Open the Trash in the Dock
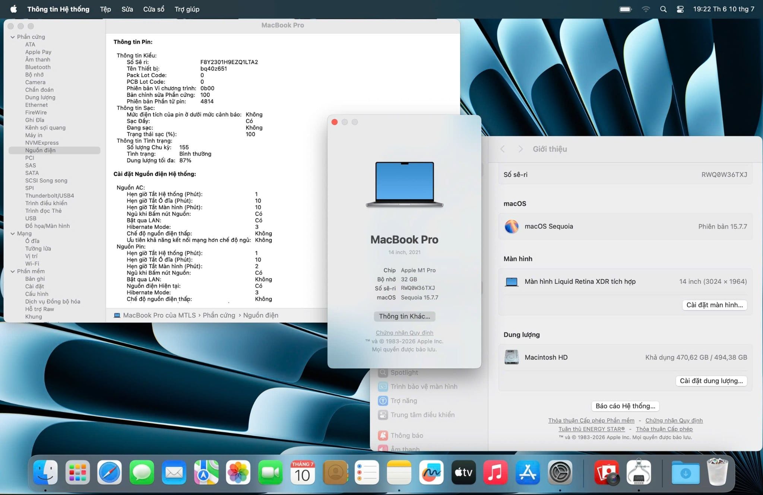763x495 pixels. click(x=718, y=472)
